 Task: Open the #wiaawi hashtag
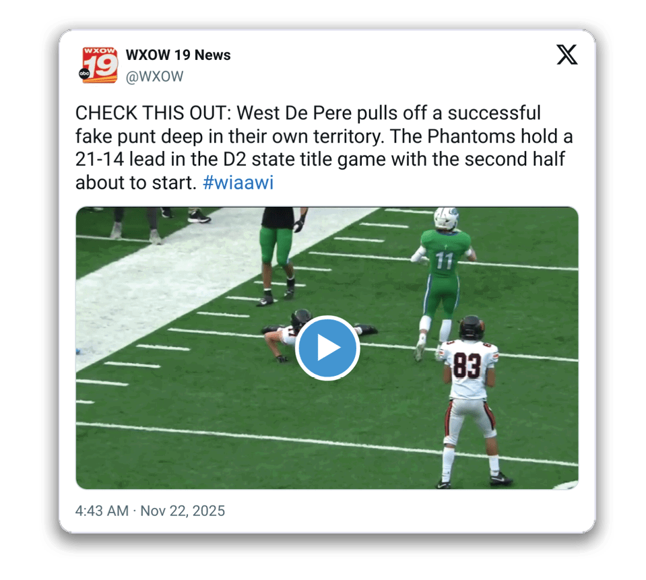click(x=238, y=183)
